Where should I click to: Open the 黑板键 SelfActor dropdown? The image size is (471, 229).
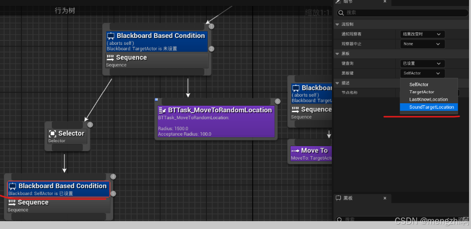tap(422, 73)
